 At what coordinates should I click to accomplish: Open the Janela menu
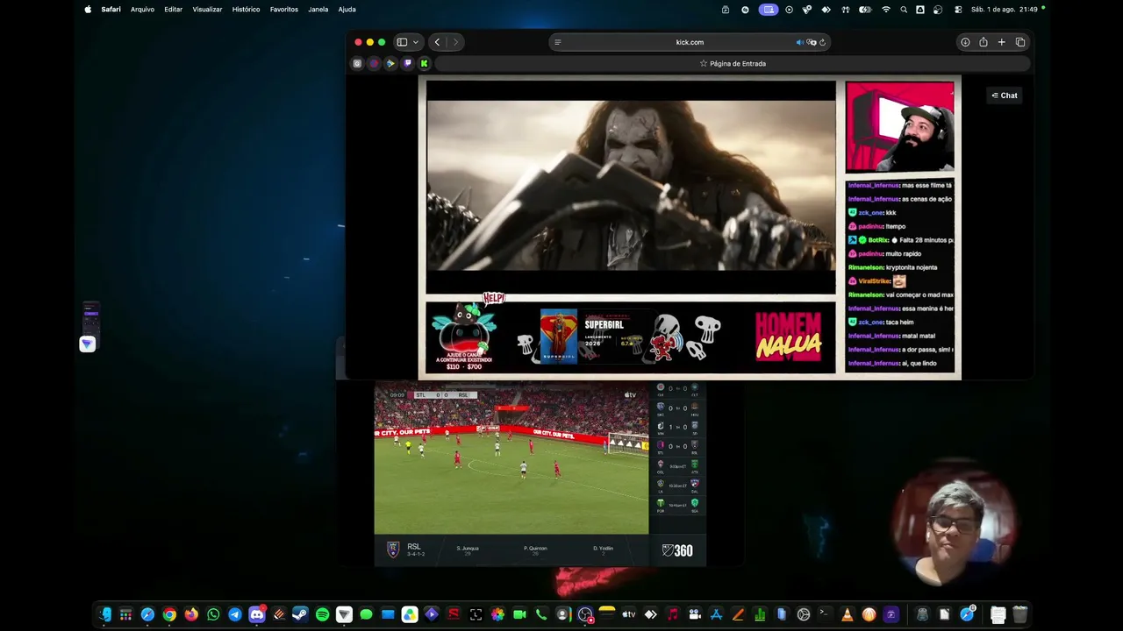point(318,10)
